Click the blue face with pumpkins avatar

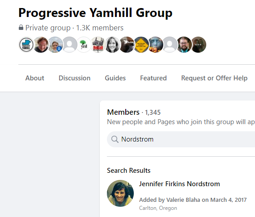click(156, 45)
